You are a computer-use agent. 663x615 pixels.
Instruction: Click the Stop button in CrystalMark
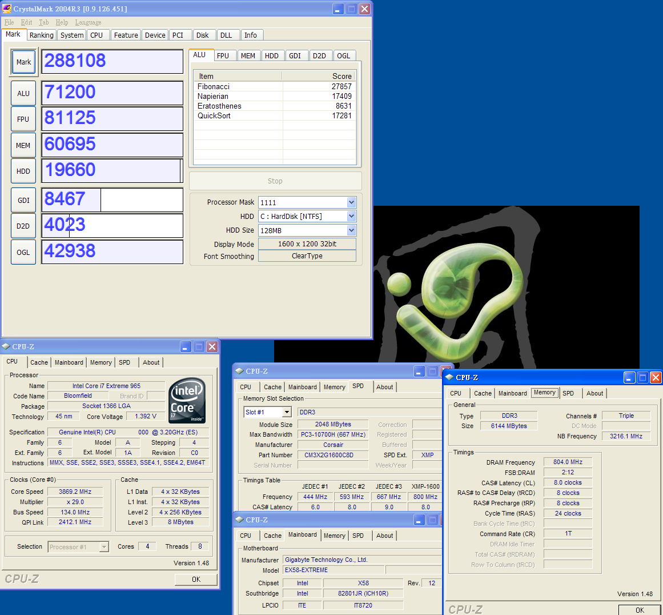point(275,181)
